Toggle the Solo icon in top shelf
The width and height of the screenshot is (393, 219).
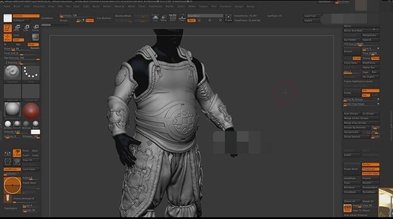tap(155, 18)
